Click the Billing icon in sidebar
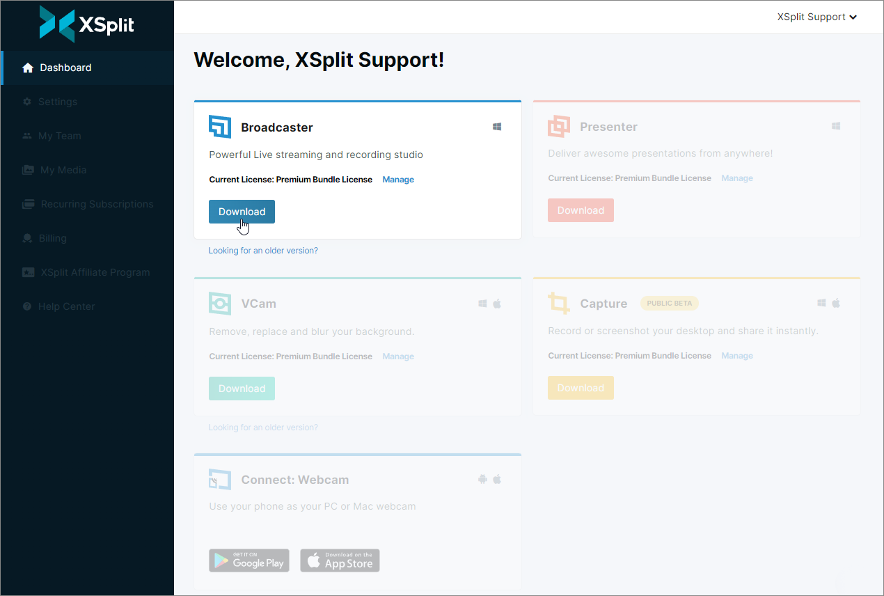Image resolution: width=884 pixels, height=596 pixels. [28, 238]
